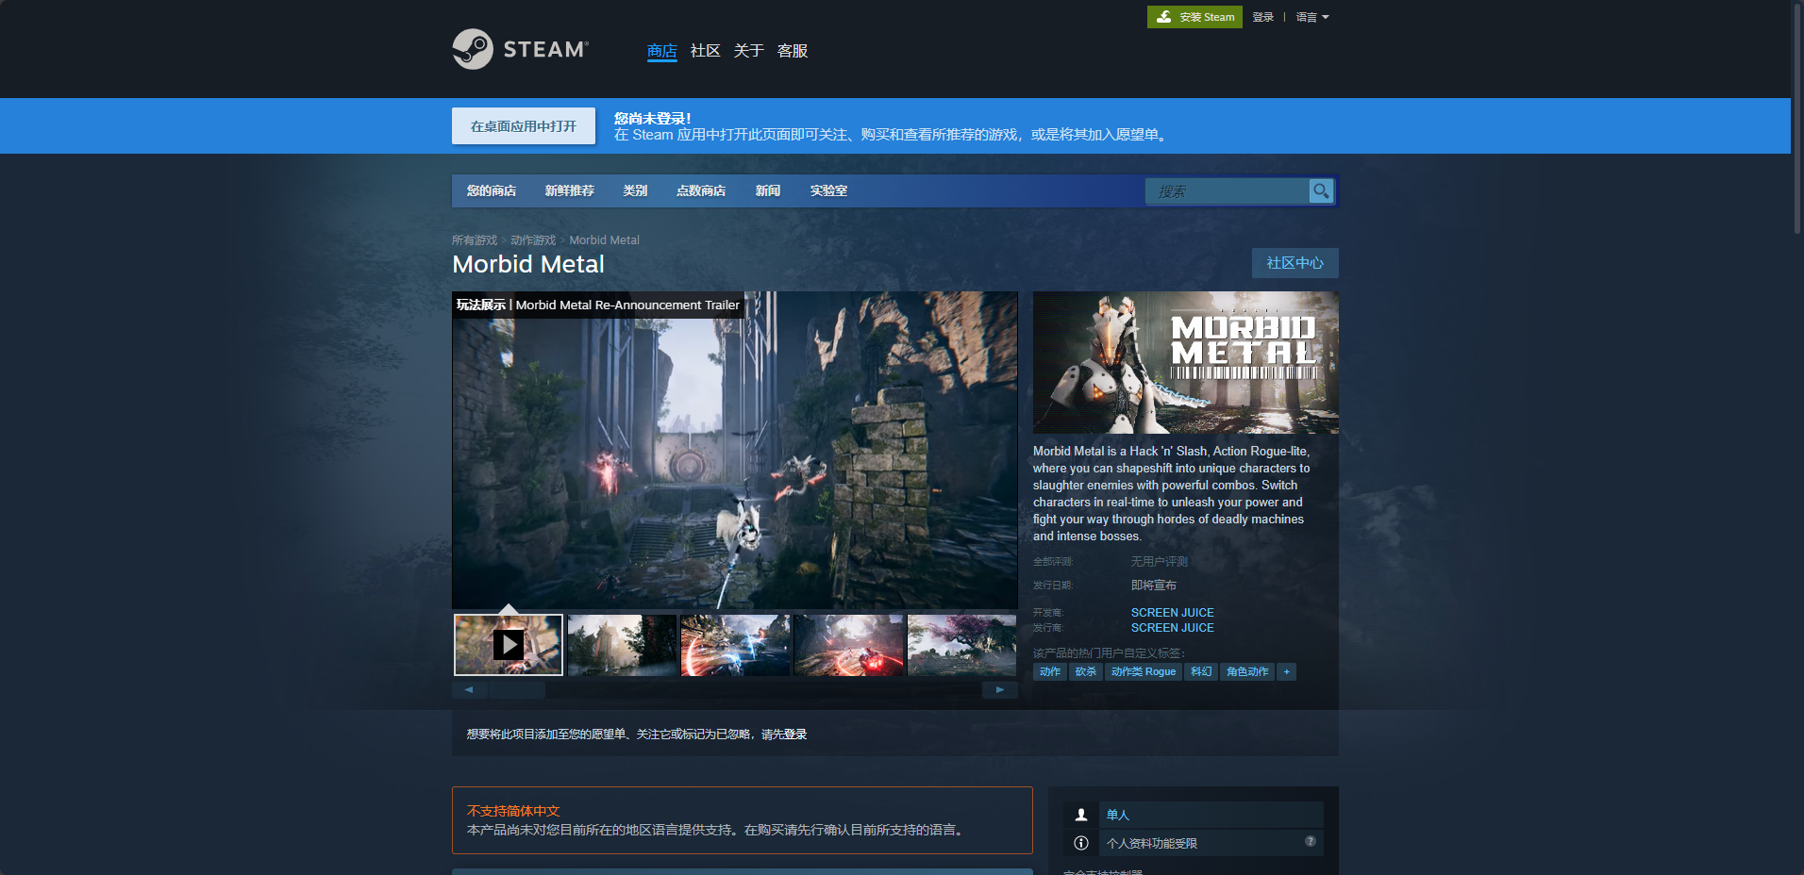Click the 角色动作 tag
This screenshot has height=875, width=1804.
point(1247,671)
